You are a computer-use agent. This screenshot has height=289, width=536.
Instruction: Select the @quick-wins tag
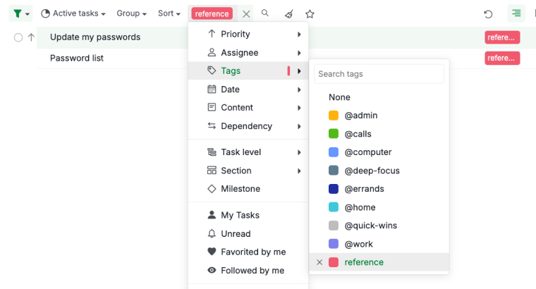(379, 226)
